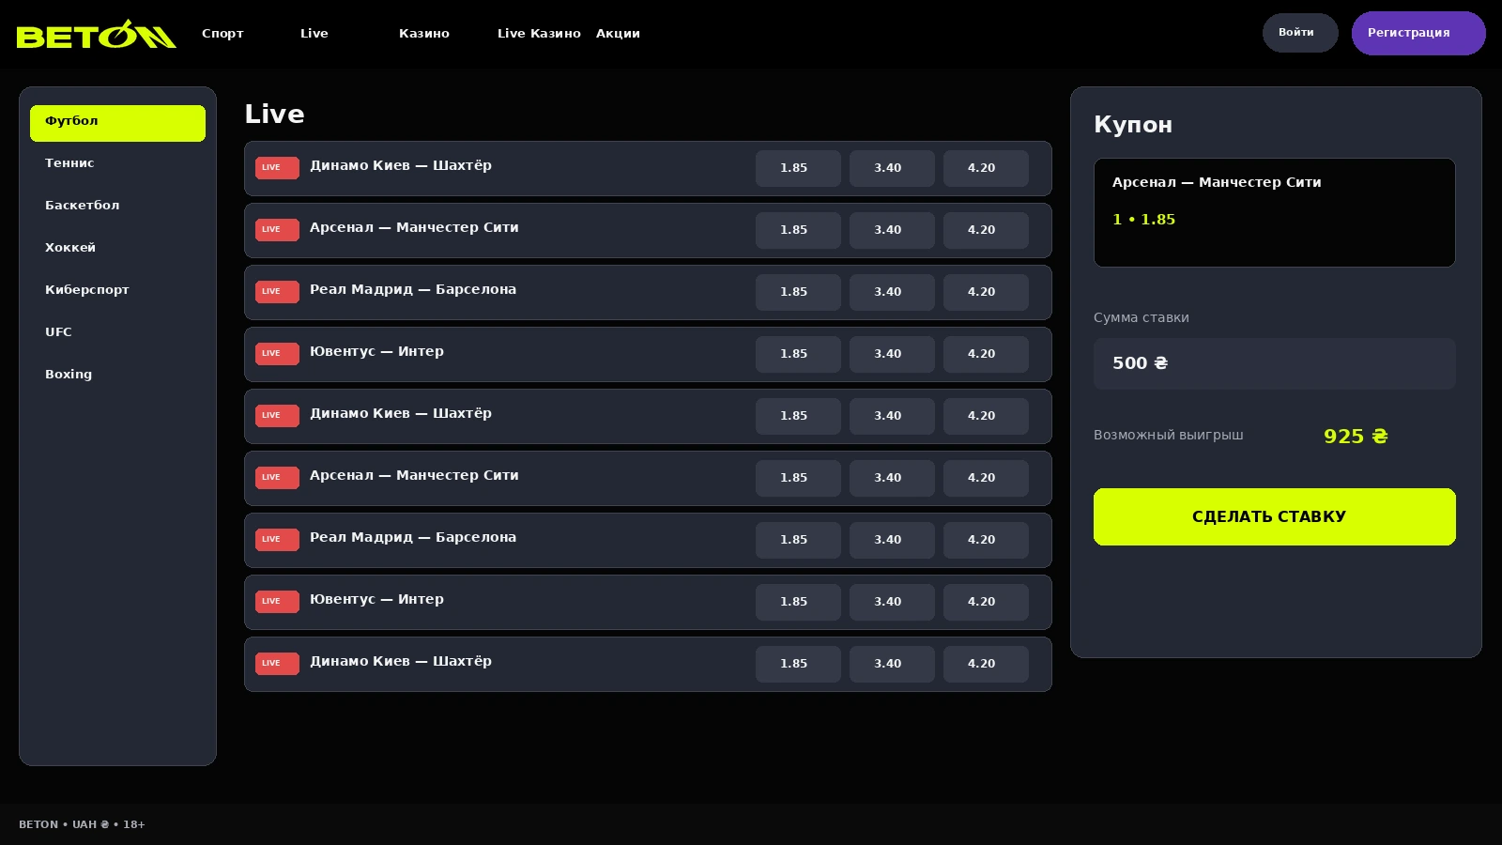Click the Войти login button

coord(1300,33)
